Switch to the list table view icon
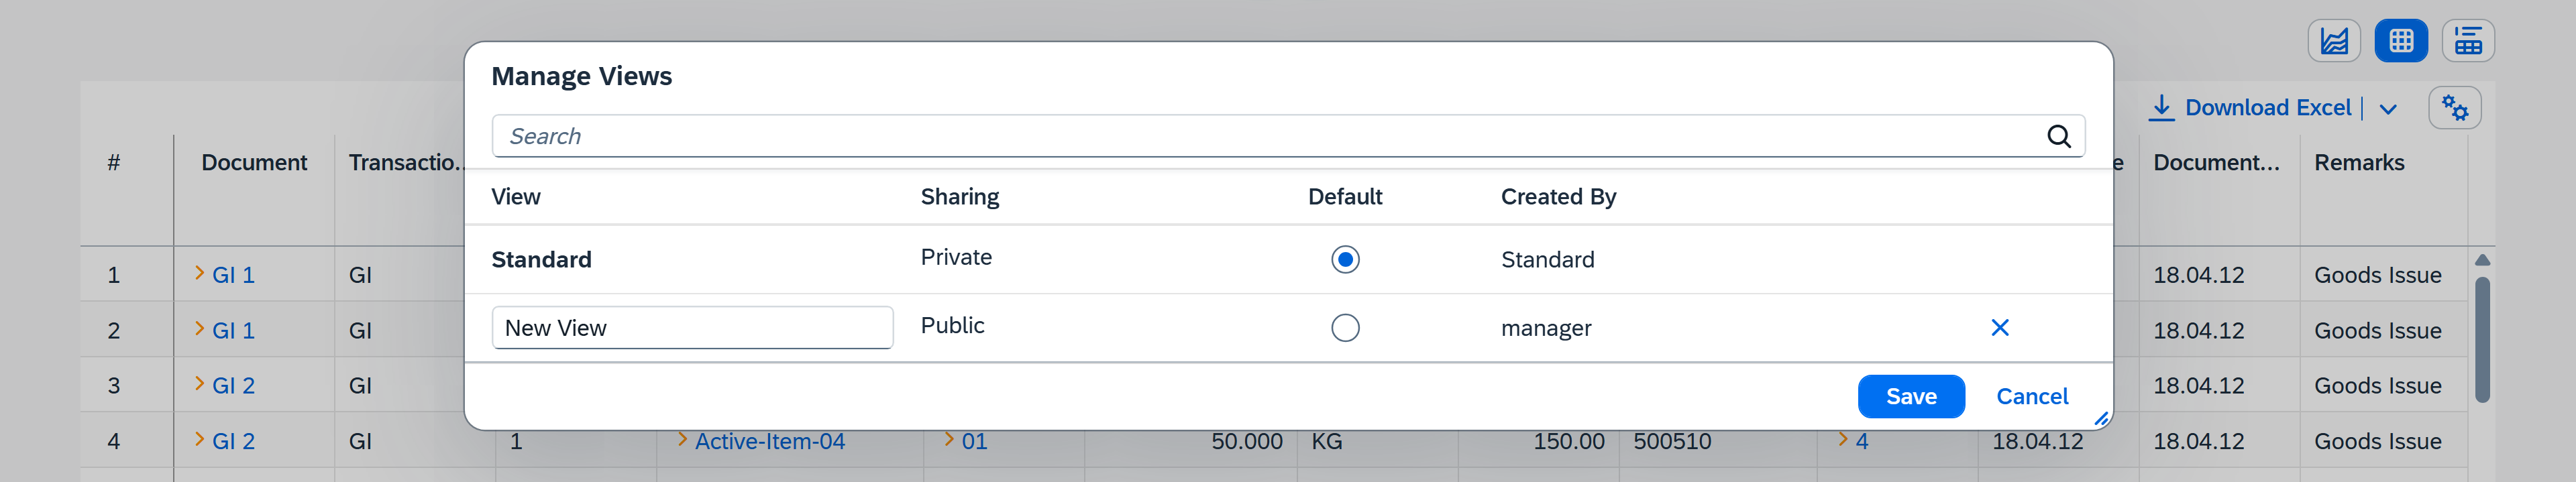Viewport: 2576px width, 482px height. coord(2467,41)
